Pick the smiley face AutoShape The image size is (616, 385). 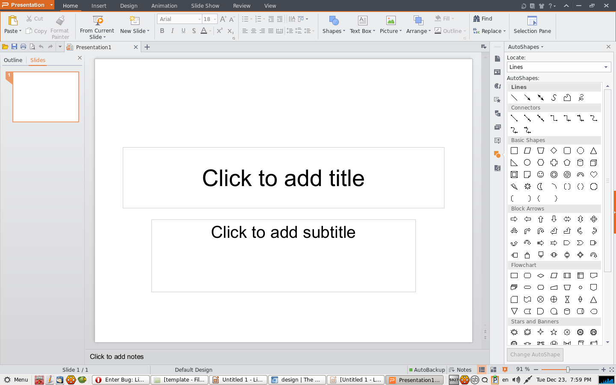coord(541,175)
